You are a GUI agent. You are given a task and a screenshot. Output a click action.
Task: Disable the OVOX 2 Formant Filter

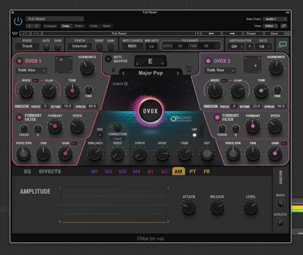[x=217, y=117]
